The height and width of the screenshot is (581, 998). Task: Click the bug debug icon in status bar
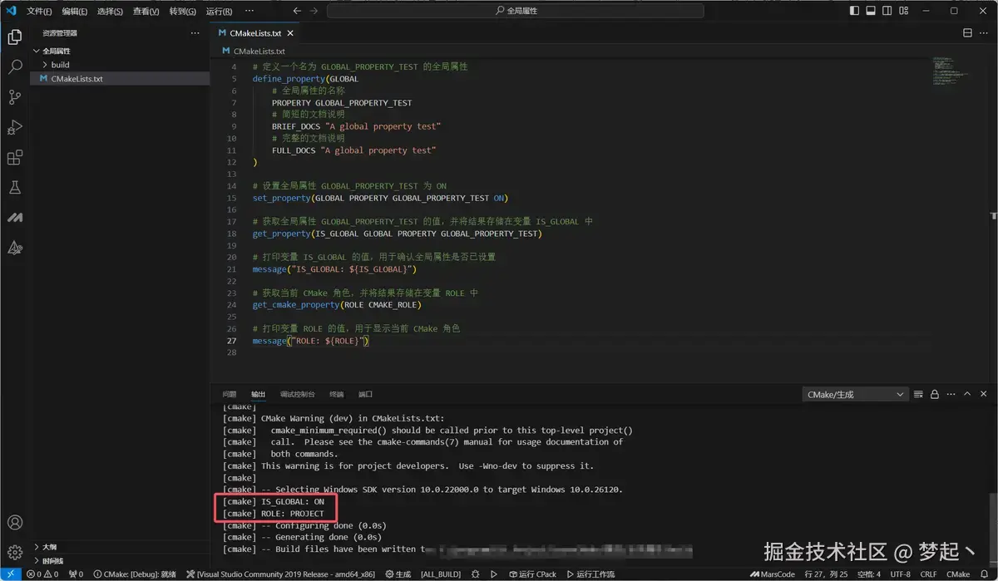475,574
